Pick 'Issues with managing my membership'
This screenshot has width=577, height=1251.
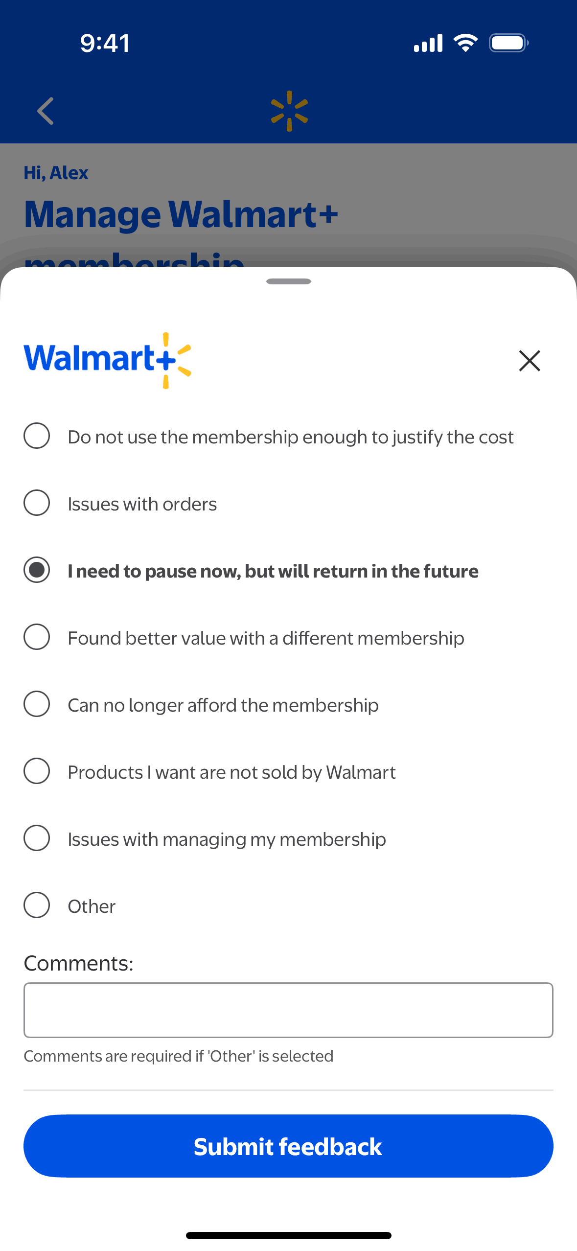(37, 838)
